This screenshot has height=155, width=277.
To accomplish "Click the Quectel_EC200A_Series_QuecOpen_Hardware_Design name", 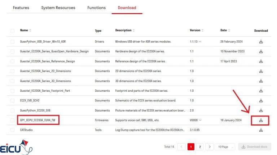I will tap(54, 51).
